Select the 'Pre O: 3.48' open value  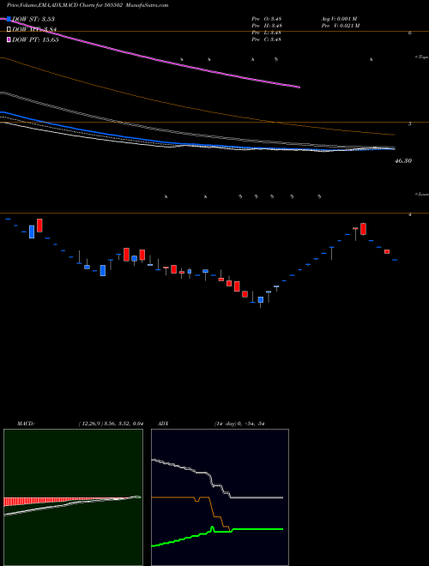pyautogui.click(x=267, y=19)
